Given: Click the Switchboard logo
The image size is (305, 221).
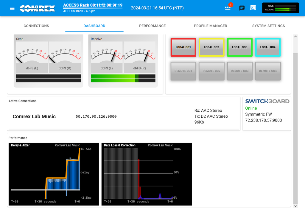Looking at the screenshot, I should click(x=267, y=101).
